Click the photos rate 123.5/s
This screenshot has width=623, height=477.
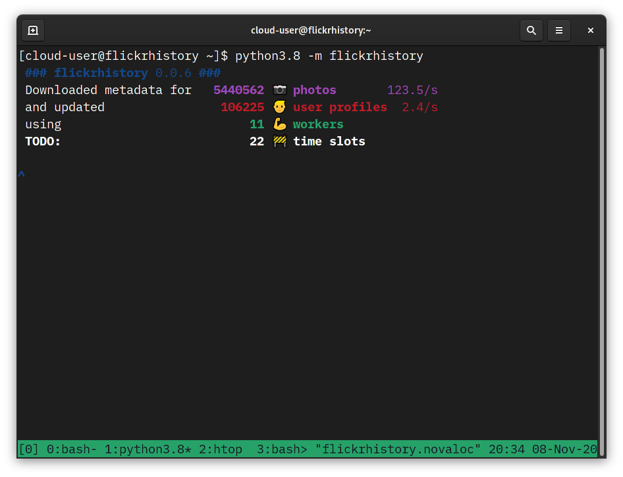pos(412,90)
